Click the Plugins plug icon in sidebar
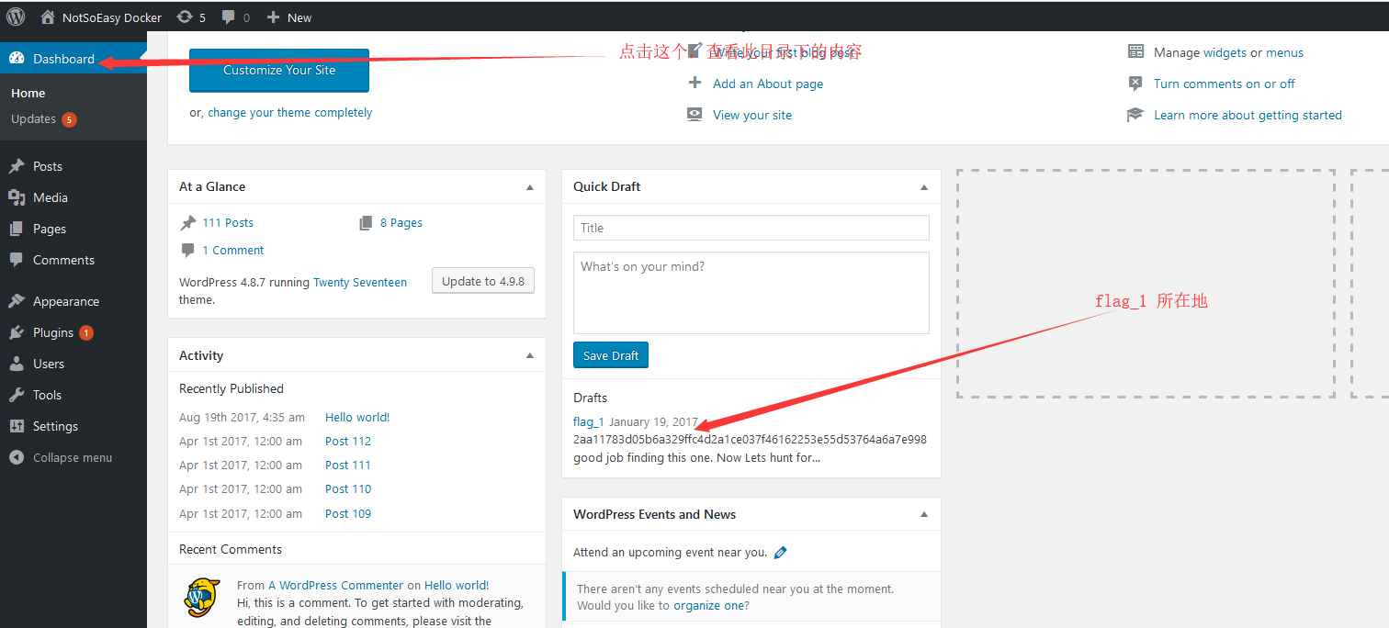1389x628 pixels. 17,332
